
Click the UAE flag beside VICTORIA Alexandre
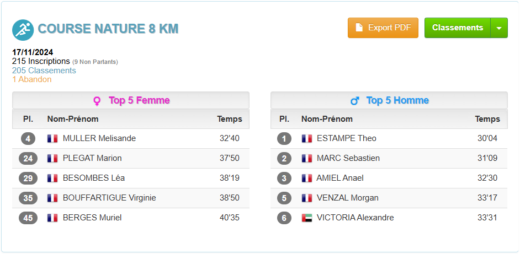click(307, 218)
